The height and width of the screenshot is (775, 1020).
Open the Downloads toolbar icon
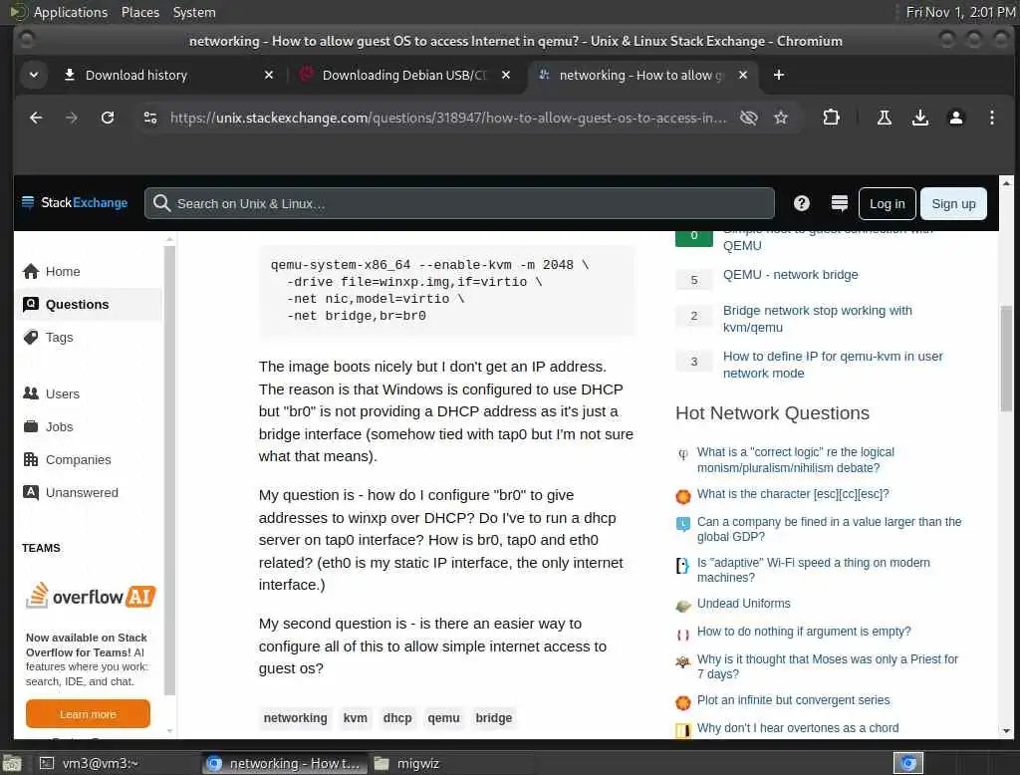point(919,118)
